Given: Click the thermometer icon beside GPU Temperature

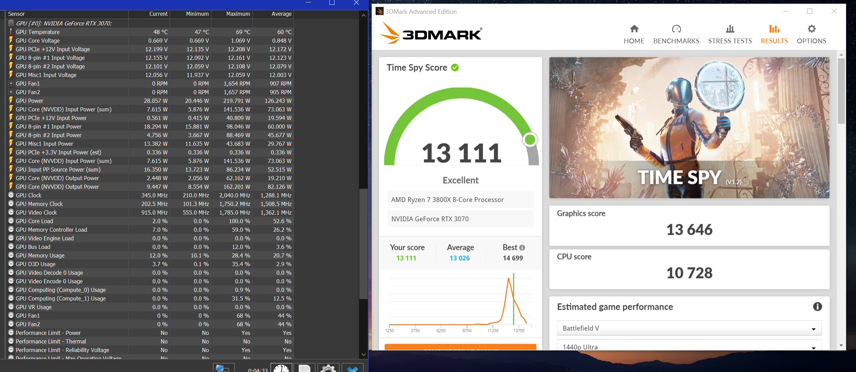Looking at the screenshot, I should [x=11, y=32].
